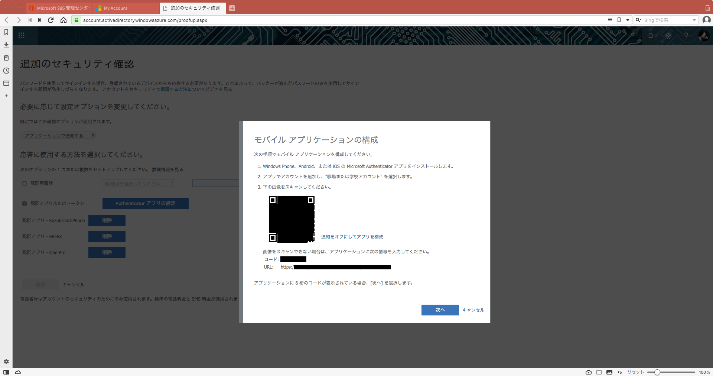
Task: Click 通知をオフにしてアプリを構成 link
Action: click(352, 237)
